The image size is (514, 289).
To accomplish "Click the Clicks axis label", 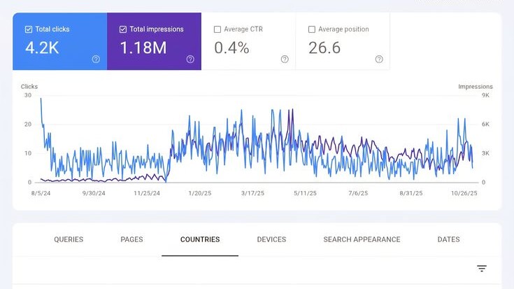I will point(29,87).
